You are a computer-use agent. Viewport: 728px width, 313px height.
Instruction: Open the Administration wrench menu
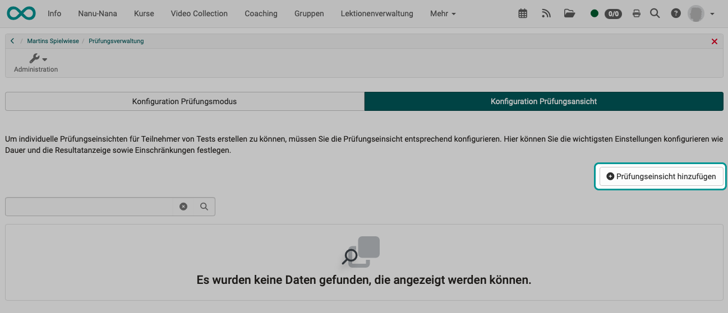click(x=36, y=63)
